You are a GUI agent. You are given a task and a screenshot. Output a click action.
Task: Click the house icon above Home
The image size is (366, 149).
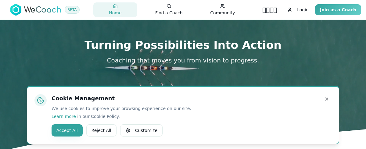[115, 6]
